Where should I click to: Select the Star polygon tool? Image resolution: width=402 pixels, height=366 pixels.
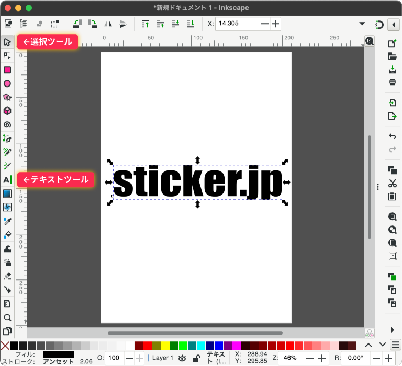(x=7, y=98)
